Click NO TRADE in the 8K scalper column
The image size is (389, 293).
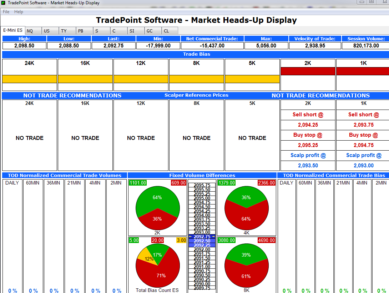click(x=197, y=138)
